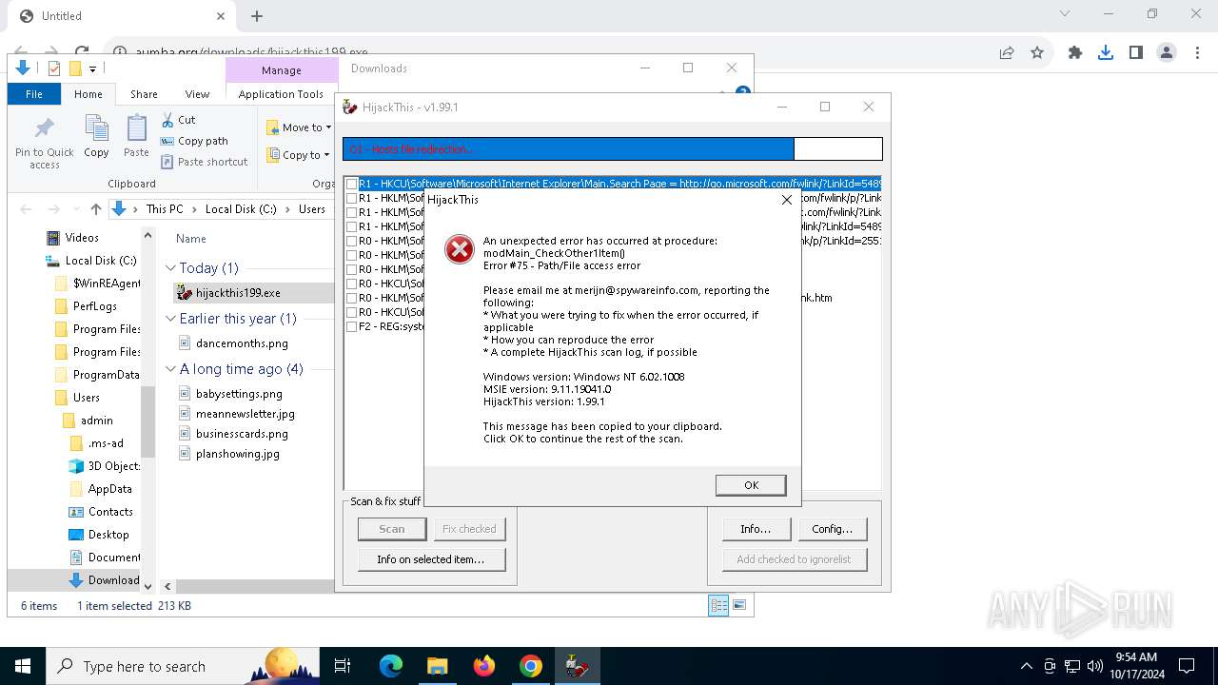Launch Firefox from the taskbar
This screenshot has width=1218, height=685.
(484, 666)
